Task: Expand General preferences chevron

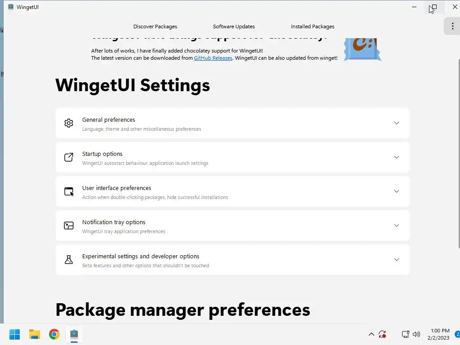Action: (396, 123)
